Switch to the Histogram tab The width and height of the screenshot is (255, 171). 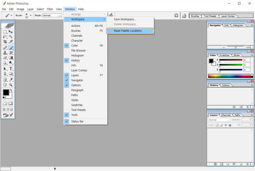(x=238, y=25)
